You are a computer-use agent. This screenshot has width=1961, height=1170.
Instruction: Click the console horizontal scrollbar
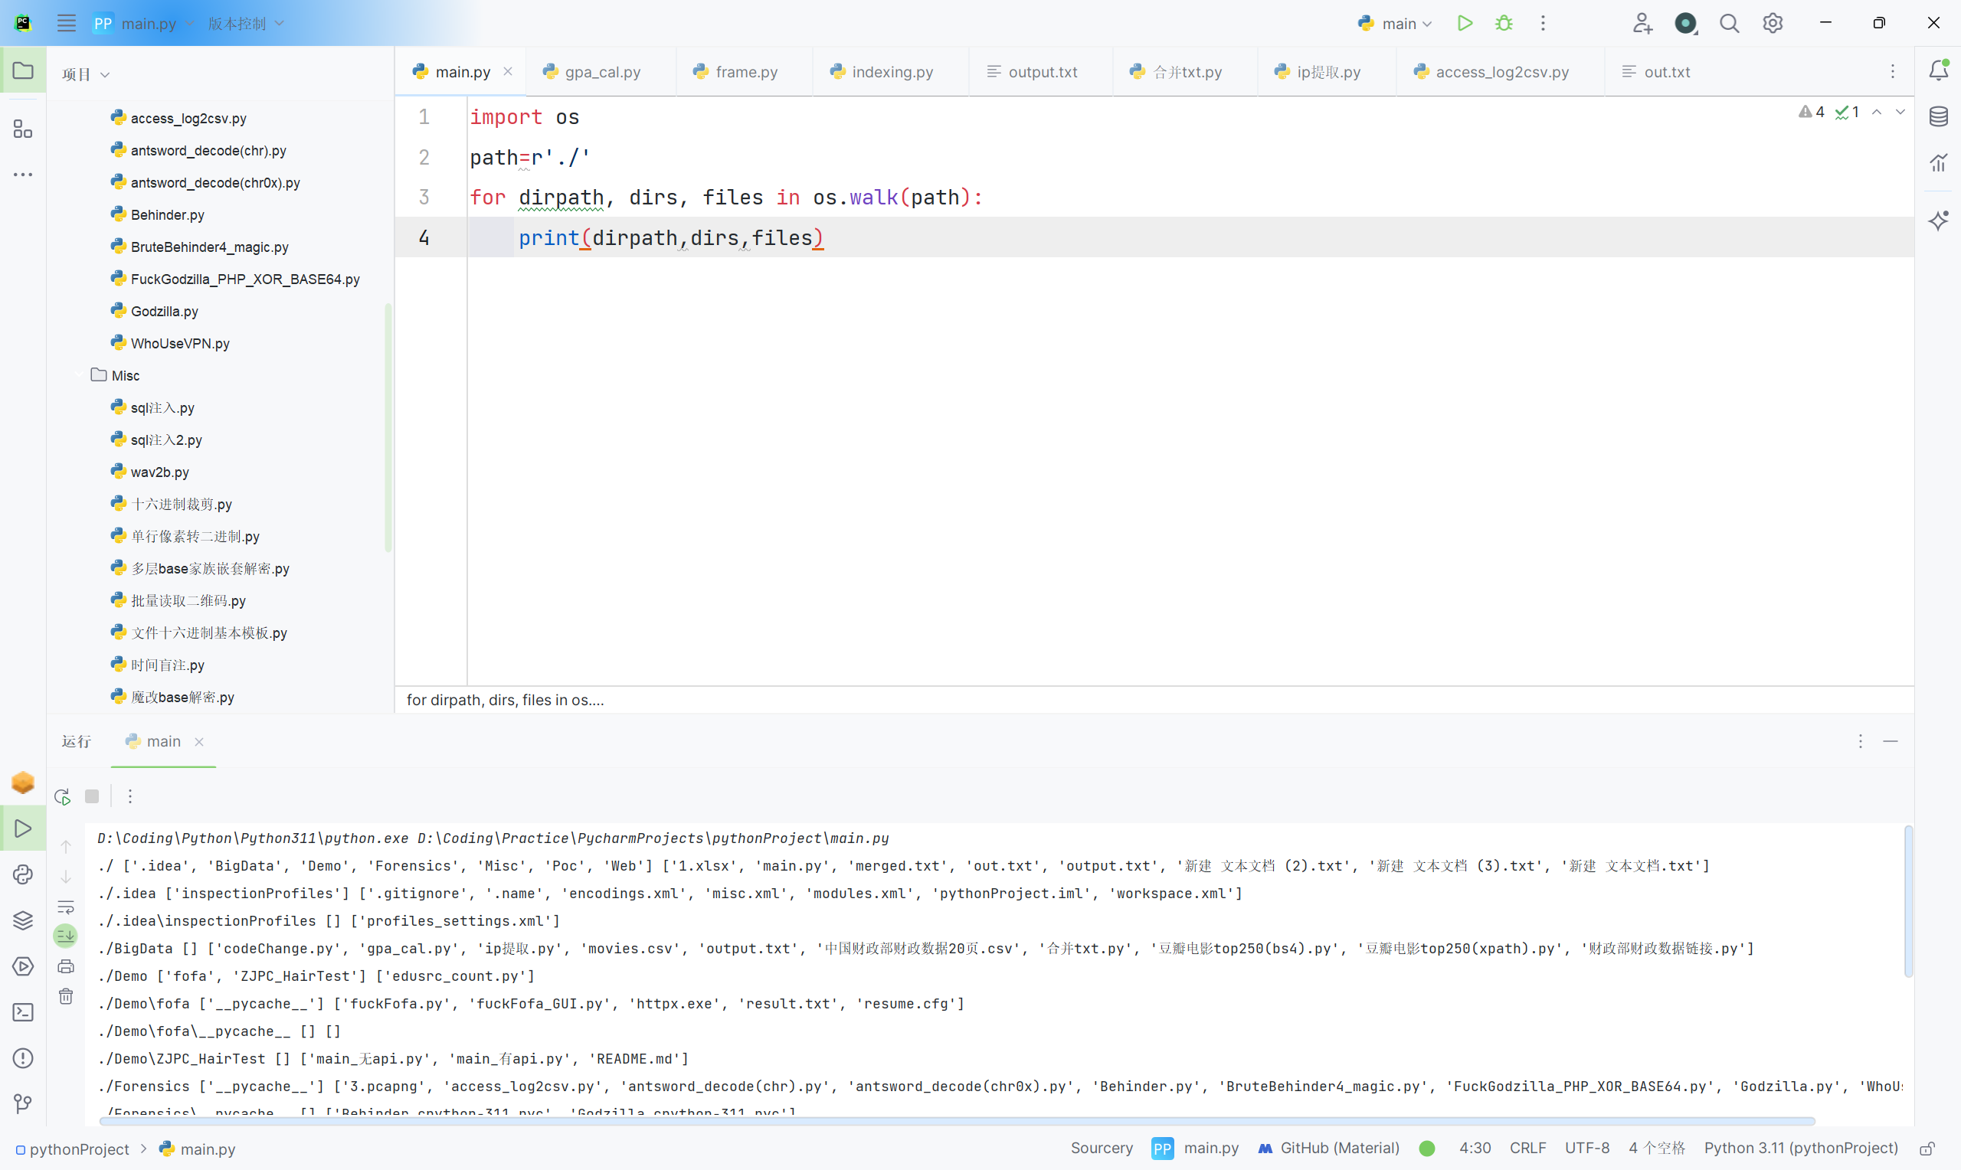click(x=958, y=1120)
